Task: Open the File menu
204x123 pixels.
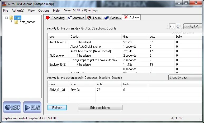Action: click(x=6, y=10)
